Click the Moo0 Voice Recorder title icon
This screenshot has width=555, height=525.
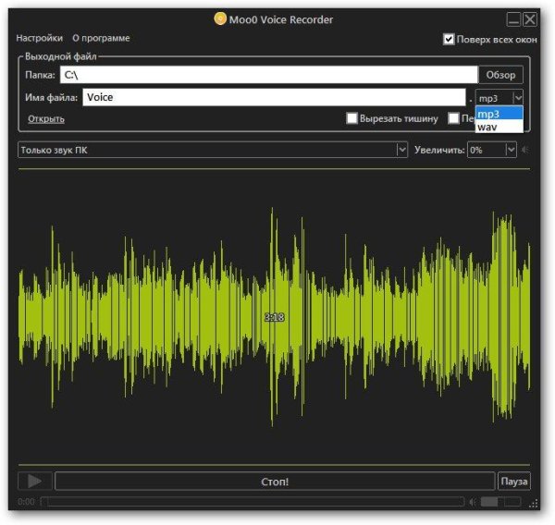pos(220,18)
